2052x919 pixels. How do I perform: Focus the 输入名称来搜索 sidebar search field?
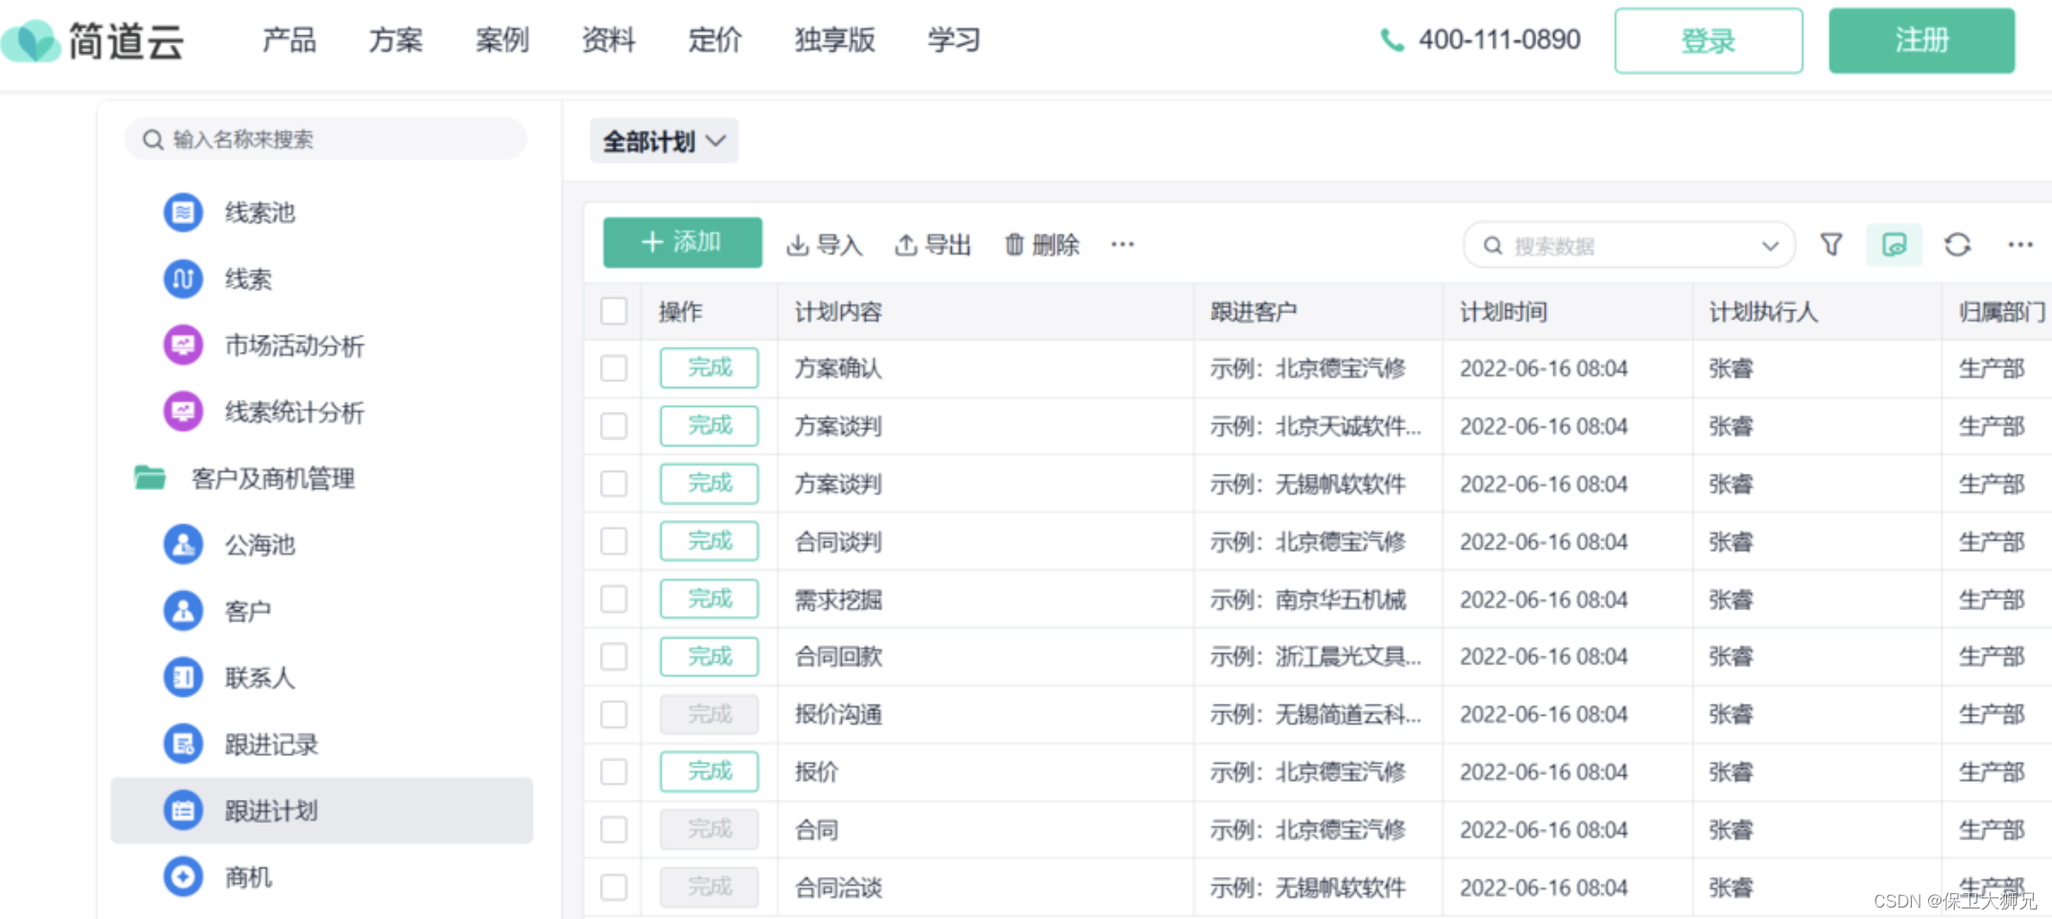coord(325,139)
